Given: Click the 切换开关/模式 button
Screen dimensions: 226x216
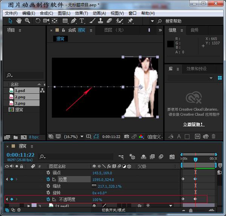Looking at the screenshot, I should tap(113, 210).
